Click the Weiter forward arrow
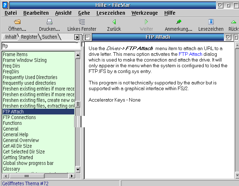Screen dimensions: 239x186 coord(146,22)
